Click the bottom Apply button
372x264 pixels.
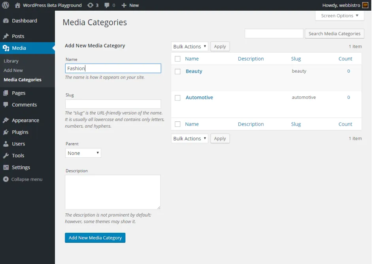(x=220, y=139)
